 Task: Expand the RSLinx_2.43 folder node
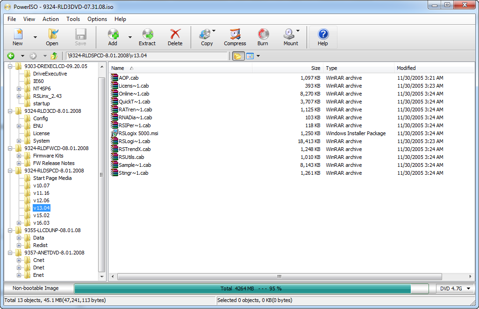coord(19,96)
